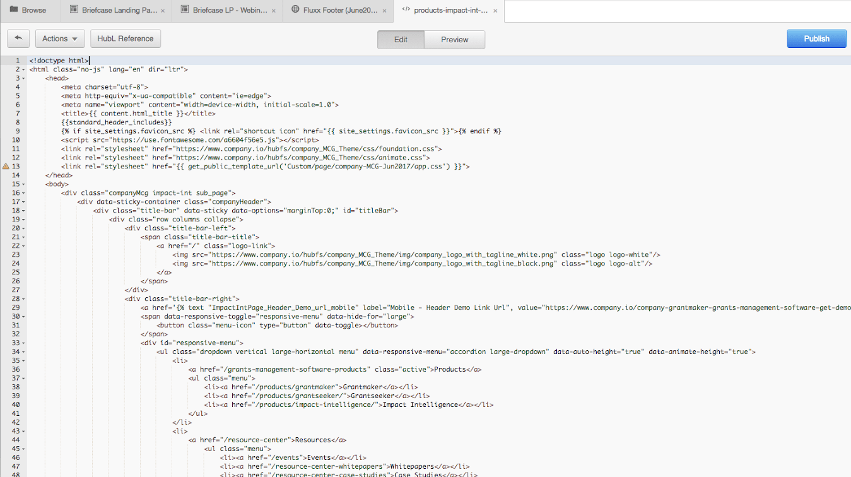Collapse the responsive-menu div on line 33

tap(23, 343)
